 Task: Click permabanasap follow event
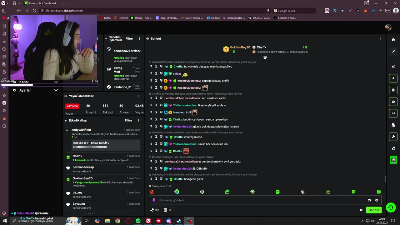coord(103,169)
